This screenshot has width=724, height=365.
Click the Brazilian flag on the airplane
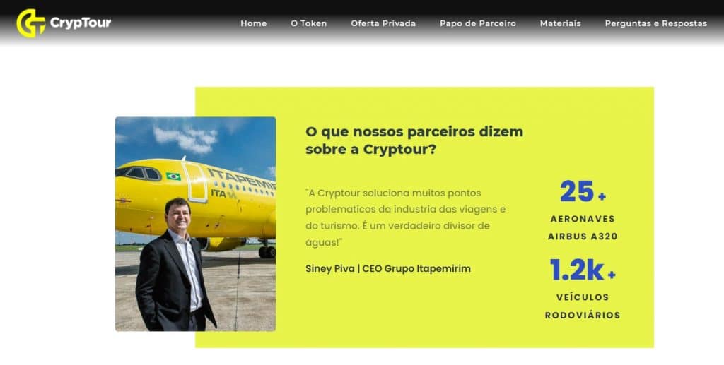(173, 176)
